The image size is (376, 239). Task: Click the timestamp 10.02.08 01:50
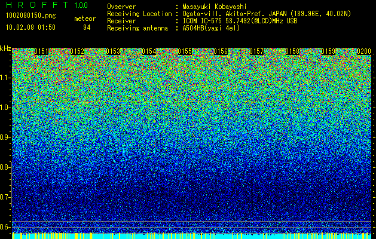pyautogui.click(x=30, y=27)
